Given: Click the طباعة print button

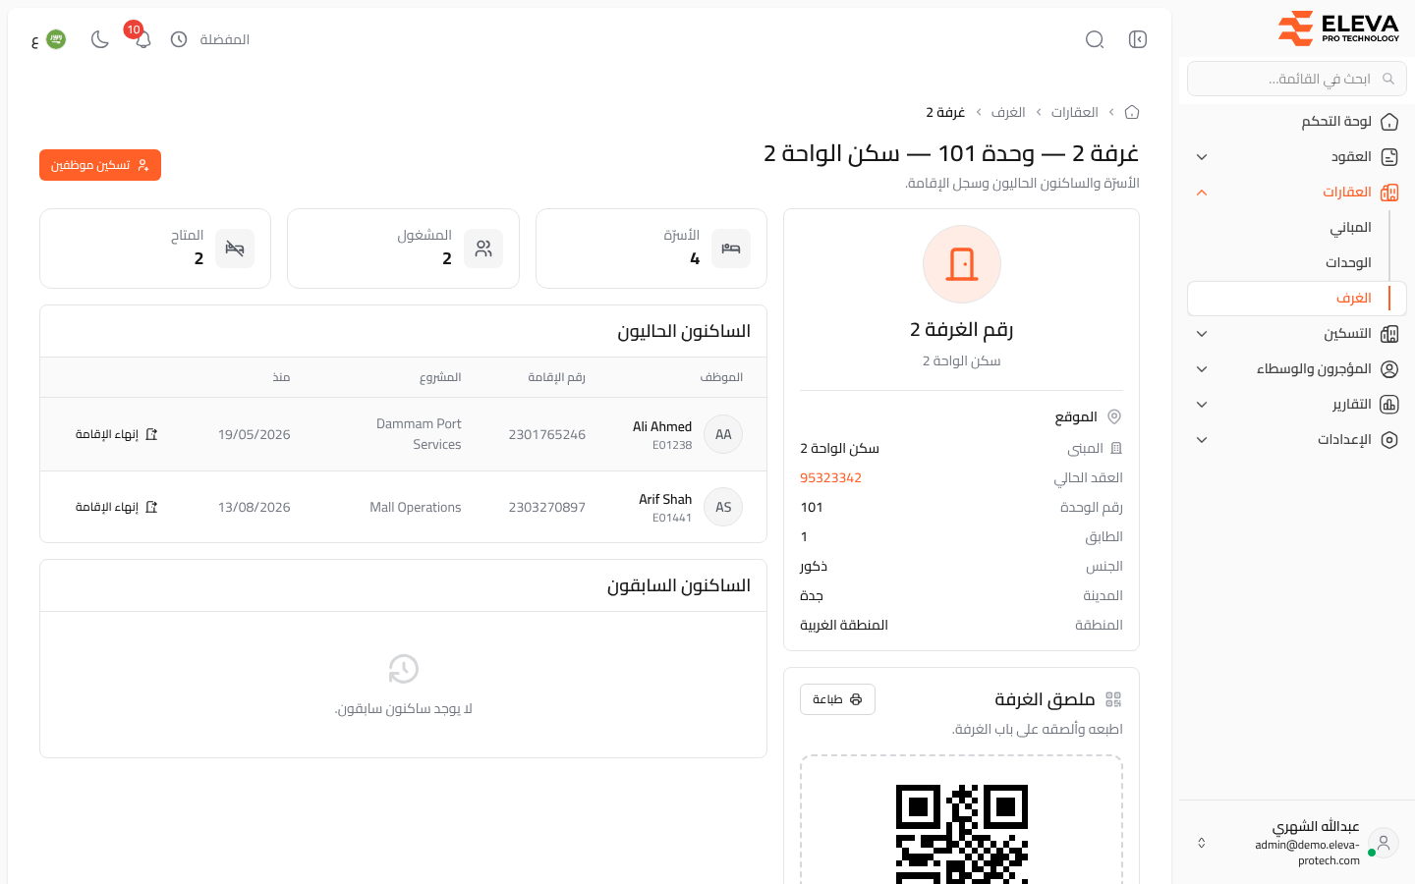Looking at the screenshot, I should (837, 699).
